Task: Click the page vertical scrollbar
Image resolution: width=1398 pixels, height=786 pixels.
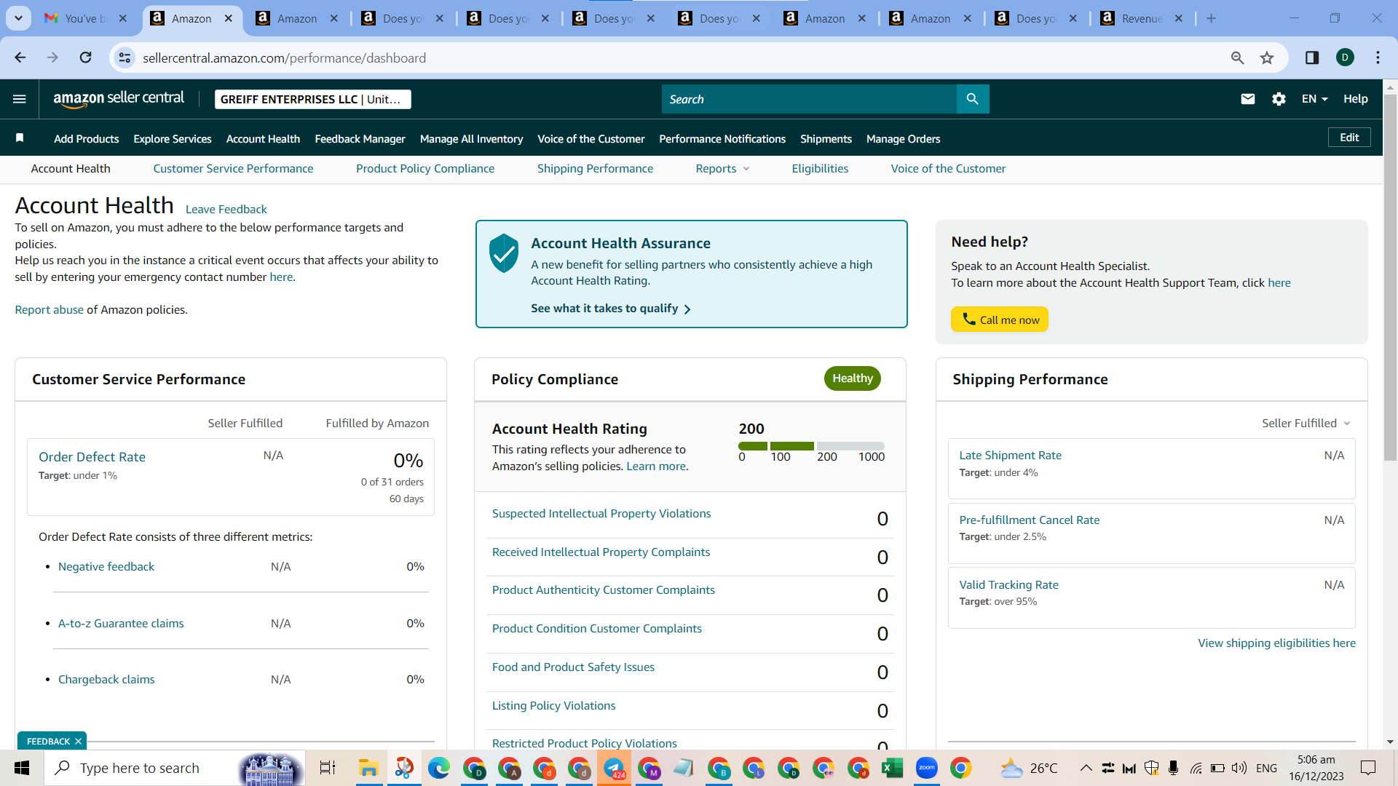Action: pyautogui.click(x=1390, y=277)
